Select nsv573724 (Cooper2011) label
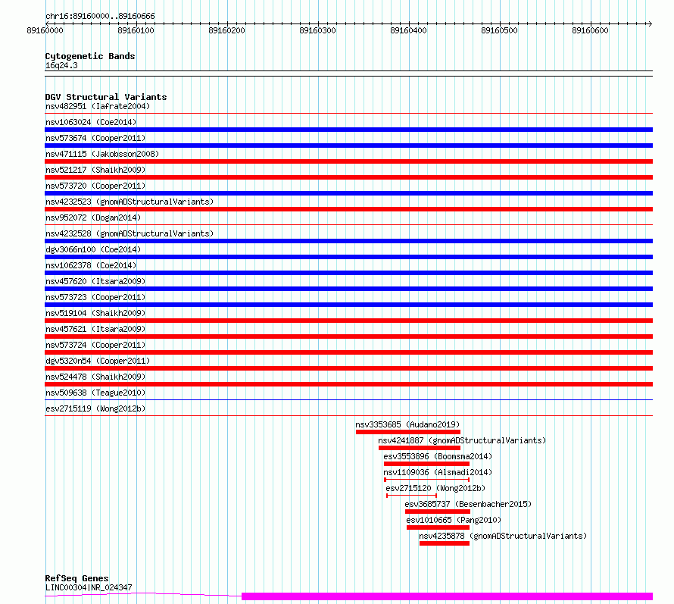The height and width of the screenshot is (604, 674). (x=95, y=345)
